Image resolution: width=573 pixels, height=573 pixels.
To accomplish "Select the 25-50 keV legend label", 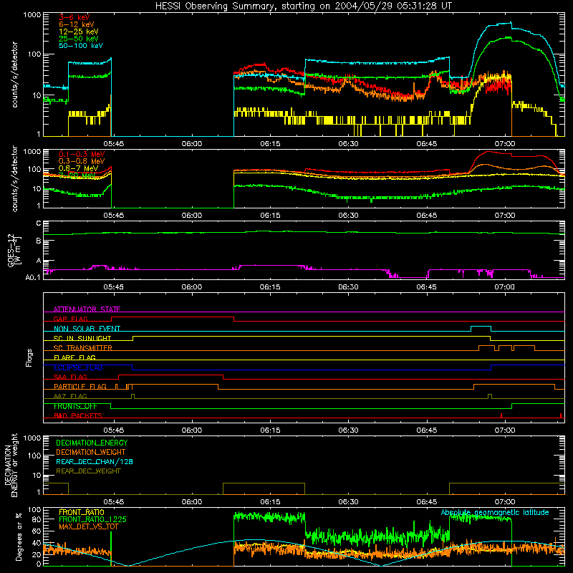I will [78, 39].
